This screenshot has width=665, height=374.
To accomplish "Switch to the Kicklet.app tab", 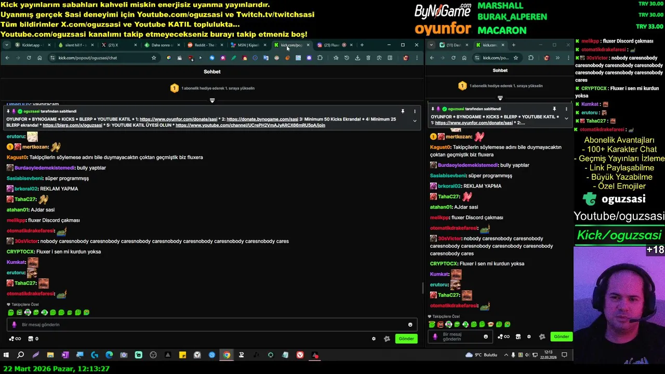I will coord(33,45).
